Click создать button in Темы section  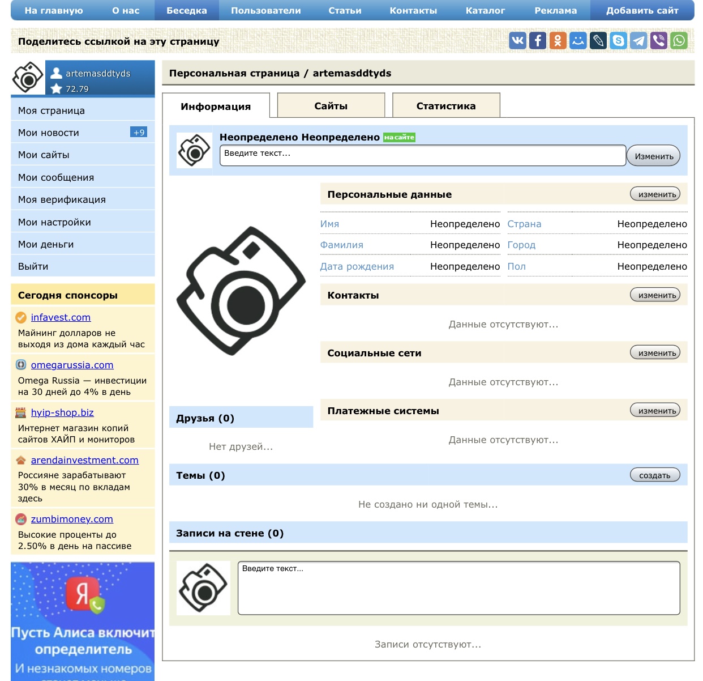(655, 475)
